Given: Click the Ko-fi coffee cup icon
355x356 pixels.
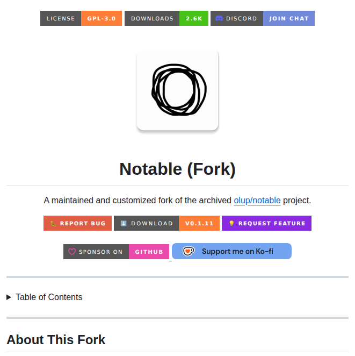Looking at the screenshot, I should (188, 251).
